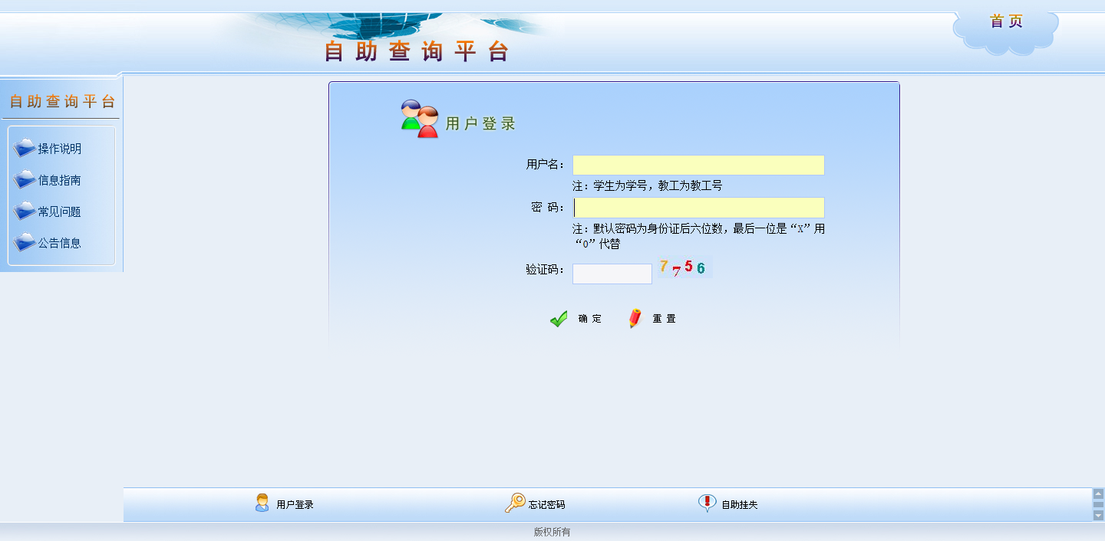Click the 验证码 text box
1105x541 pixels.
click(612, 274)
